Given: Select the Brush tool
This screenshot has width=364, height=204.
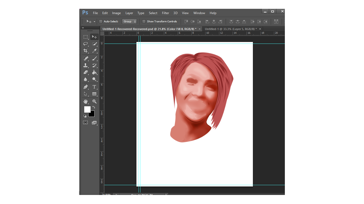Looking at the screenshot, I should [x=94, y=58].
